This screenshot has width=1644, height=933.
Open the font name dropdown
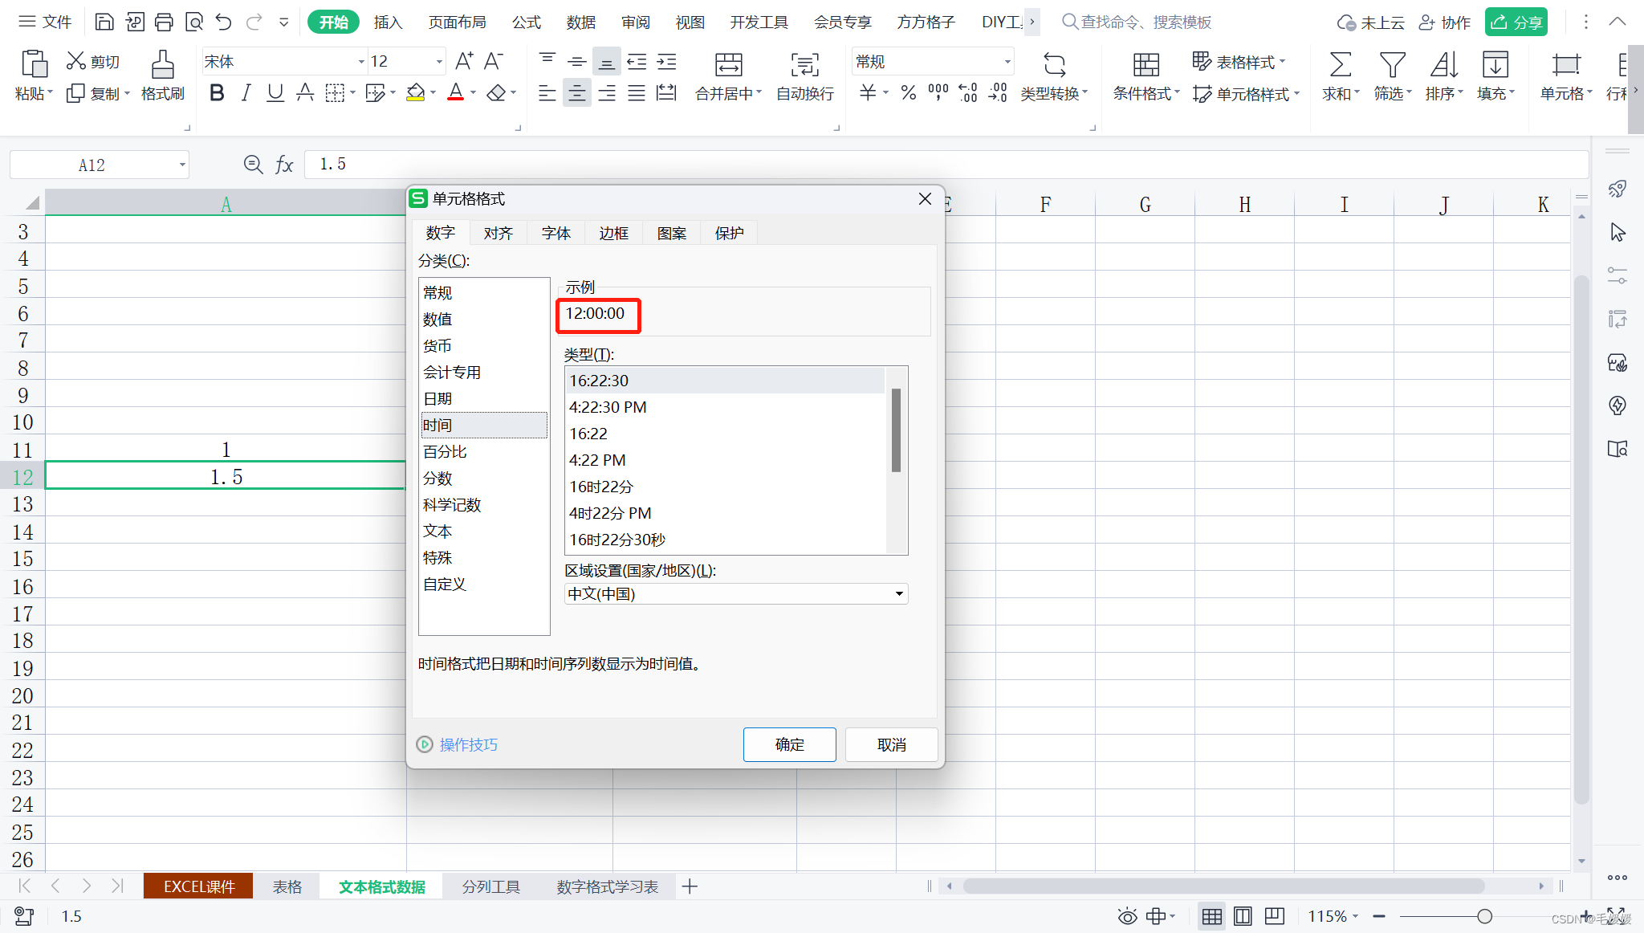tap(360, 62)
